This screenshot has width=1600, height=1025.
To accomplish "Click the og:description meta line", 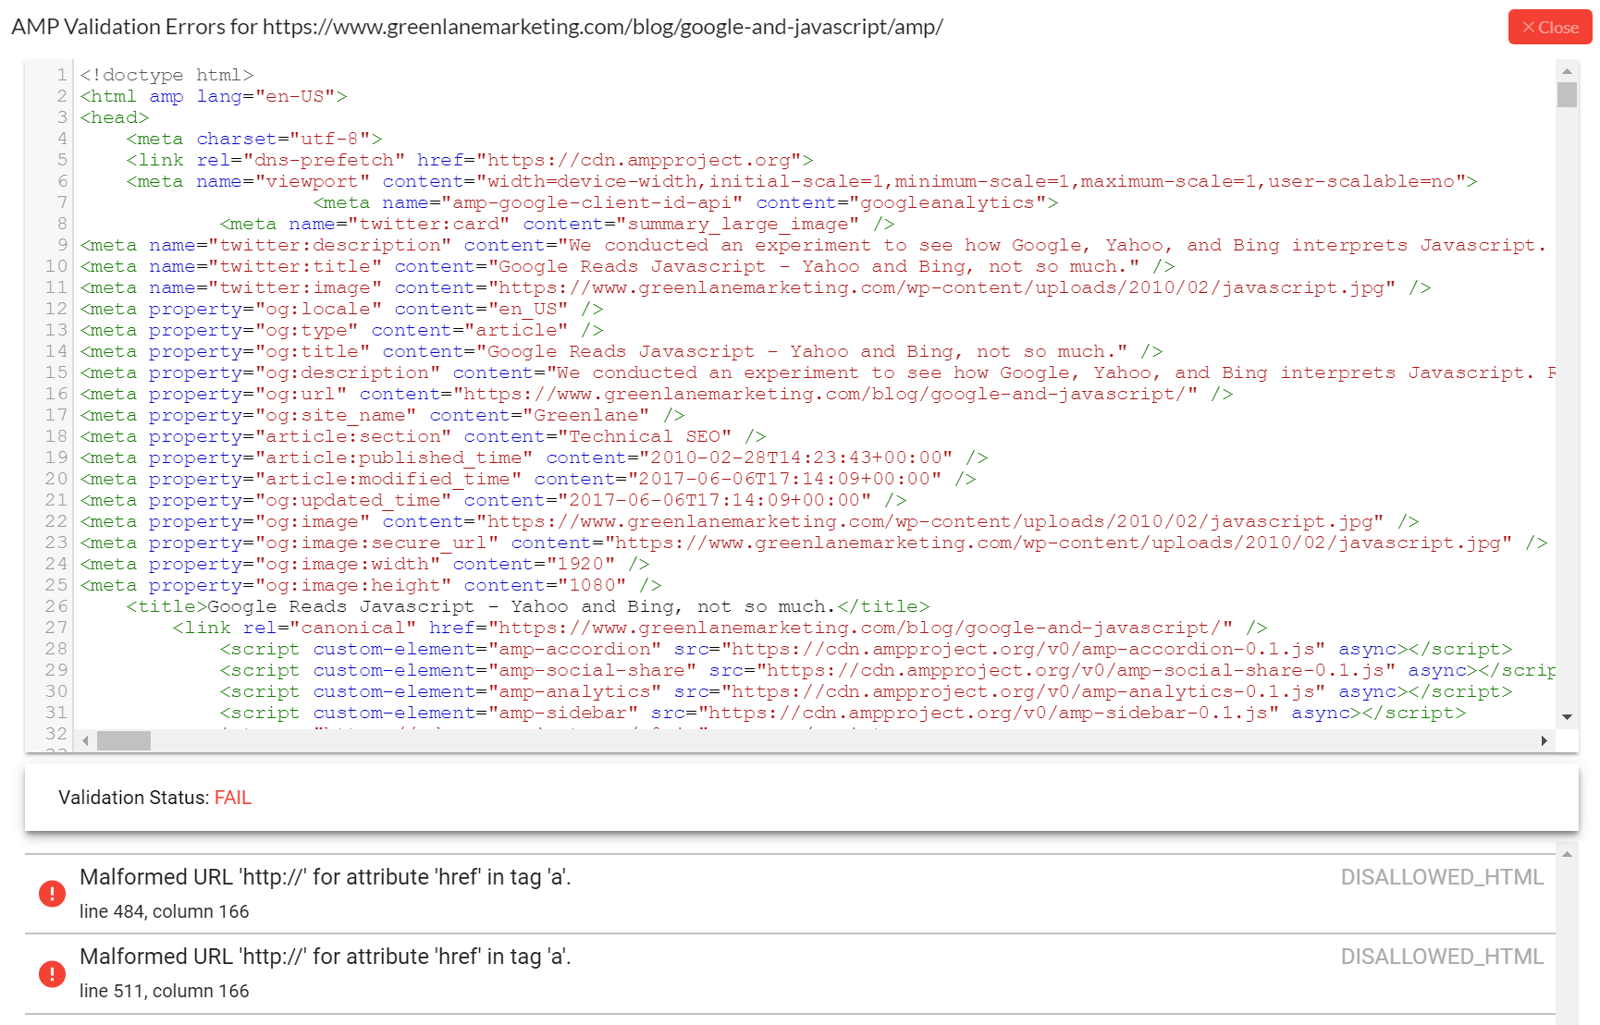I will coord(818,372).
